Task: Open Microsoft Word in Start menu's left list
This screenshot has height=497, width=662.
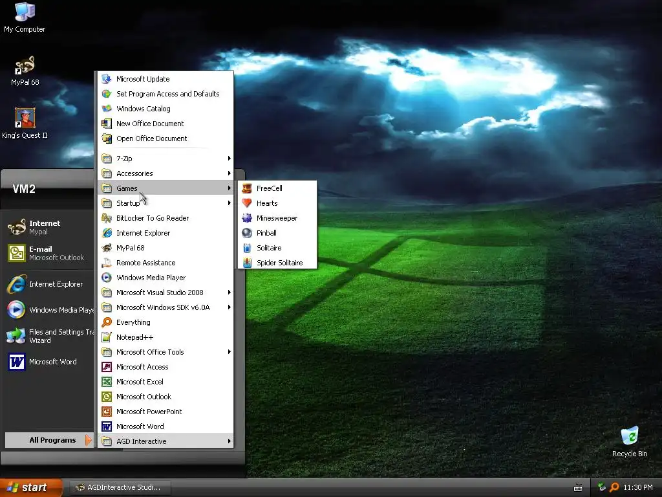Action: pyautogui.click(x=48, y=362)
